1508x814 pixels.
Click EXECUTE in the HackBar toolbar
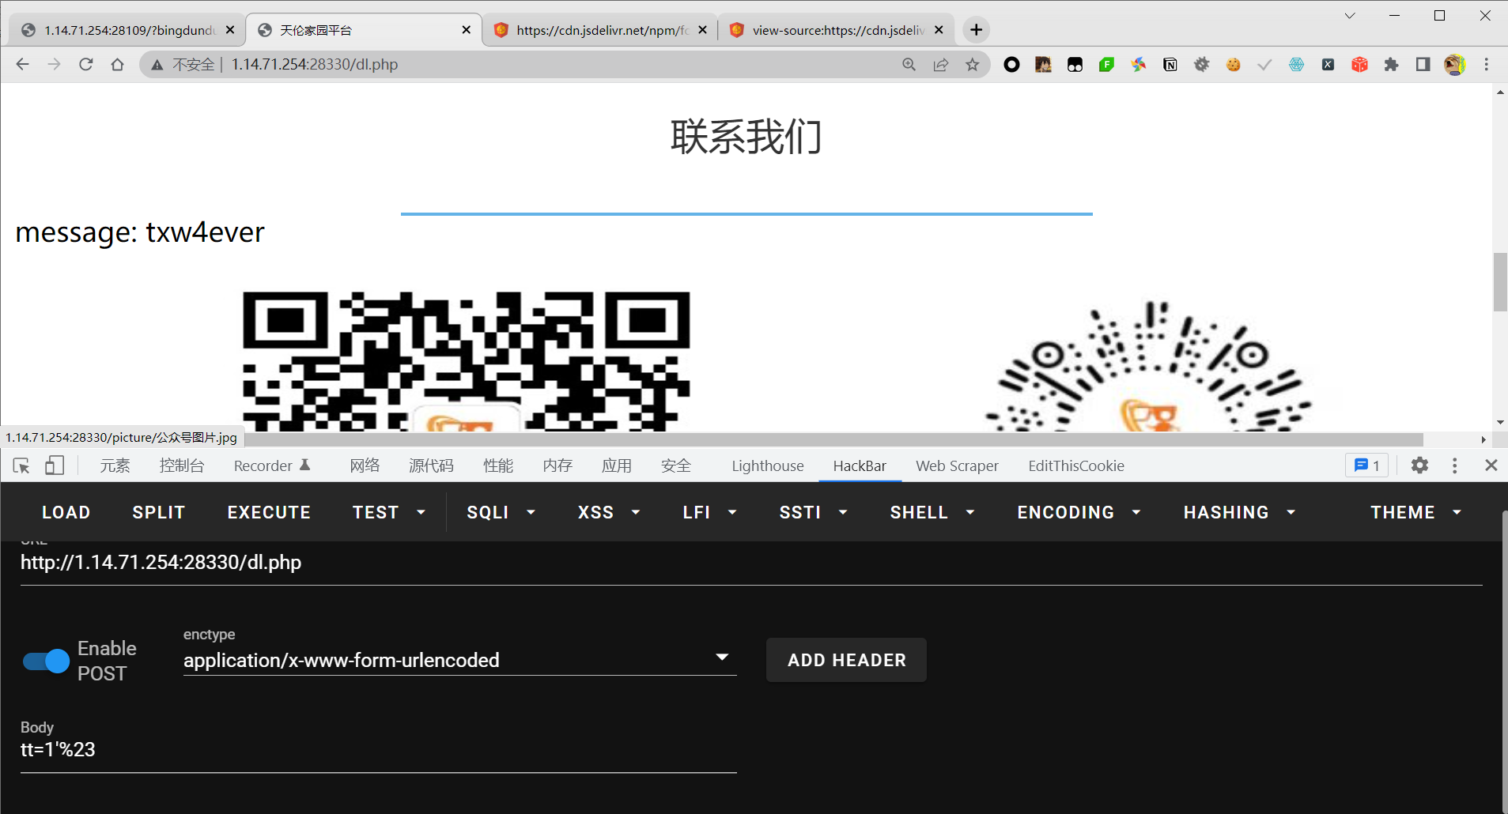click(x=268, y=512)
